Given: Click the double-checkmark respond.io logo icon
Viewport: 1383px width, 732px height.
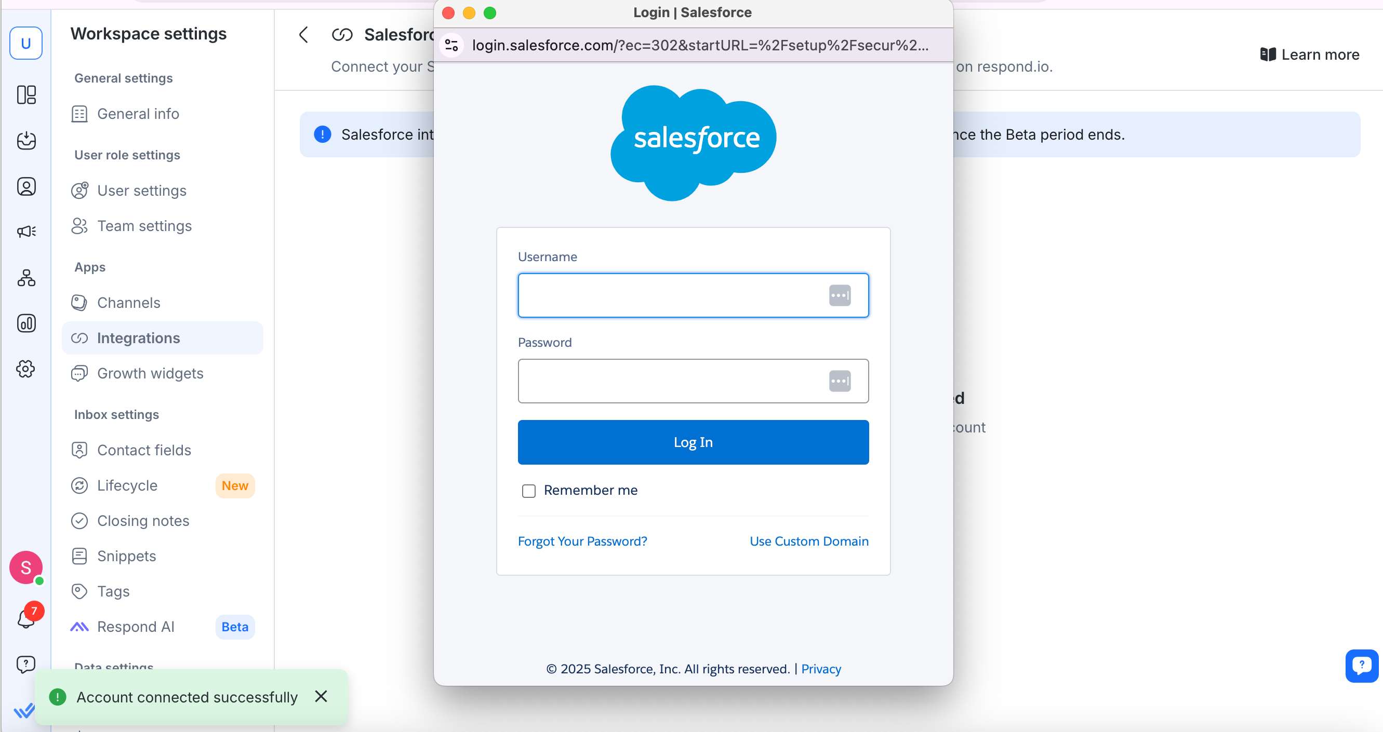Looking at the screenshot, I should [24, 711].
